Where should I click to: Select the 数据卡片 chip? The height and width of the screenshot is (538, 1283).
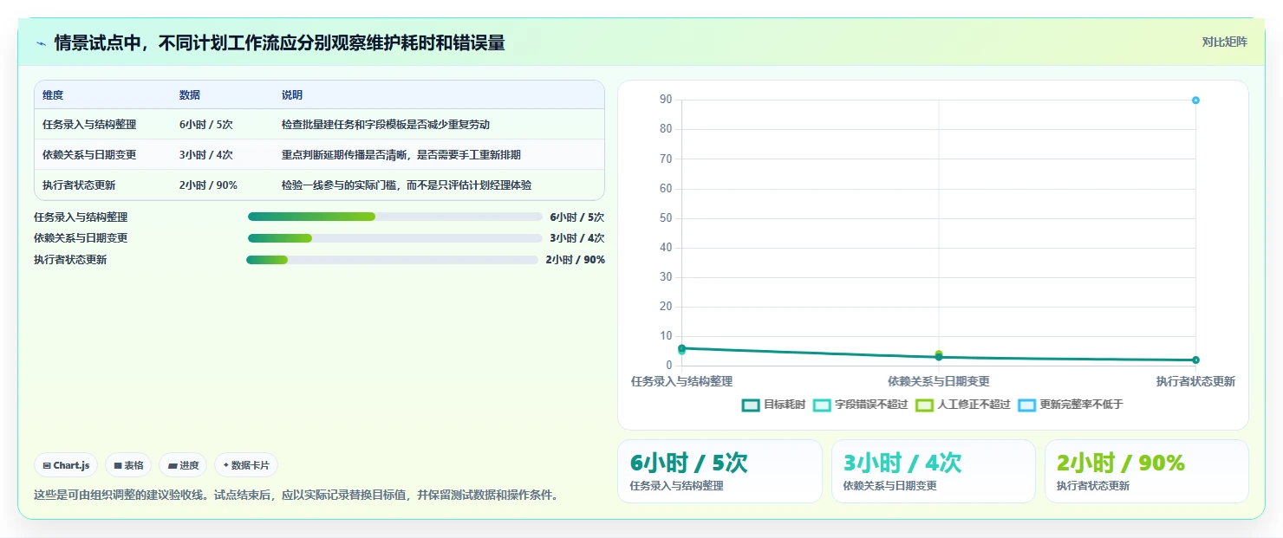tap(246, 465)
